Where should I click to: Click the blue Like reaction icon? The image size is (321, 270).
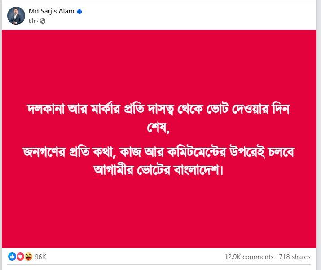point(12,257)
